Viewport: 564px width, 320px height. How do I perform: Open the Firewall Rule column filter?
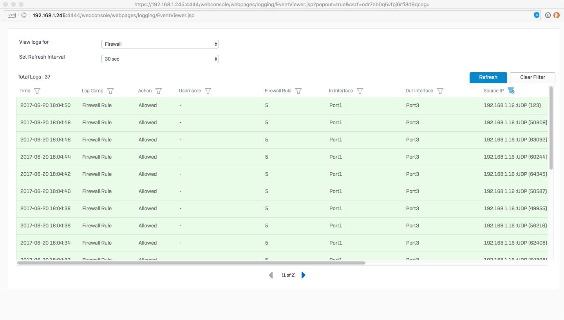[x=298, y=91]
